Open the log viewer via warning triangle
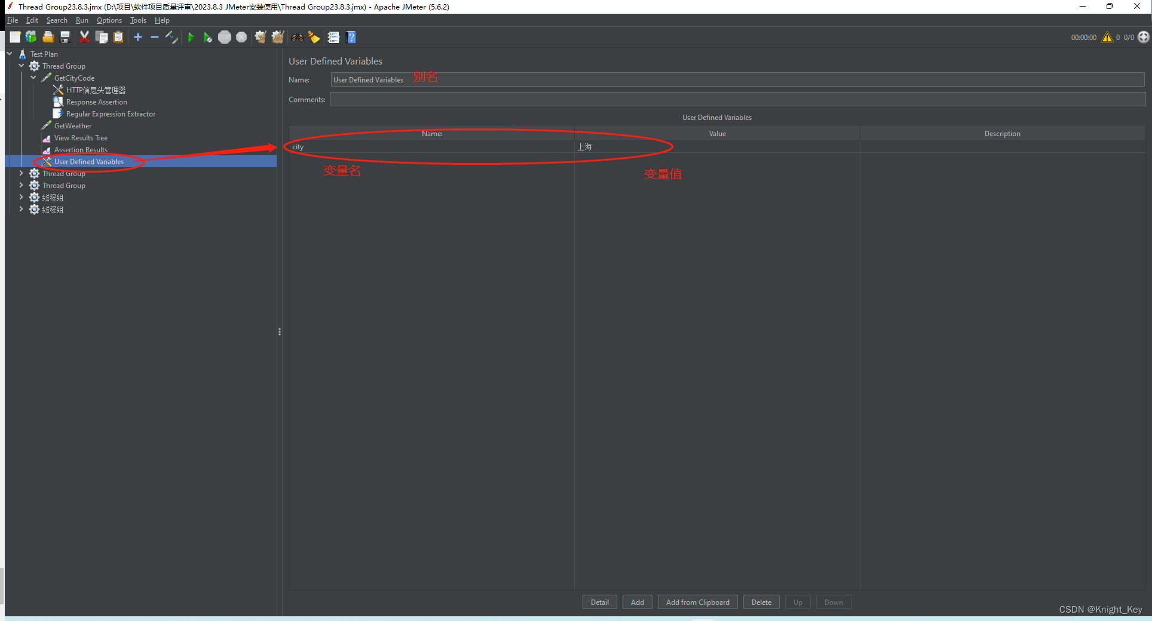The image size is (1152, 621). coord(1107,37)
